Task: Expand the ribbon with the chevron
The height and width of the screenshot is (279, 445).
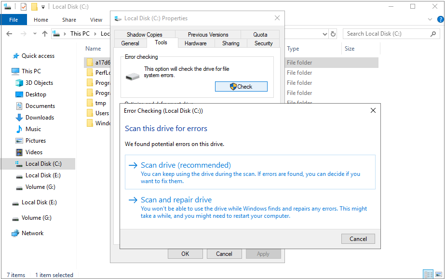Action: click(430, 19)
